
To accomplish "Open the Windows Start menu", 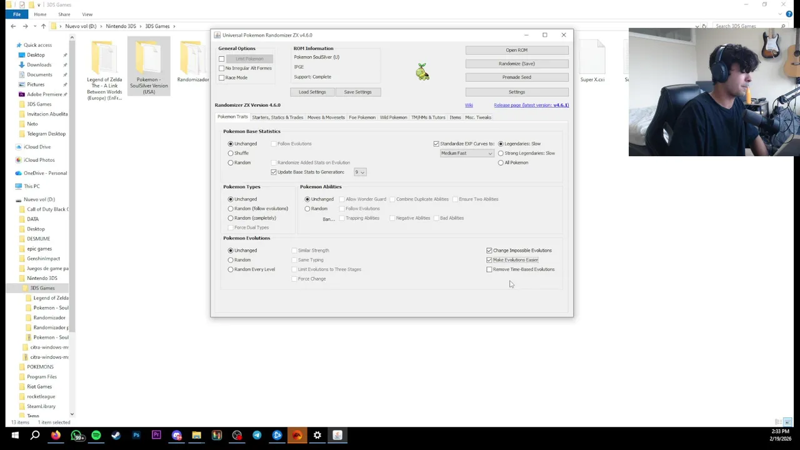I will point(15,435).
